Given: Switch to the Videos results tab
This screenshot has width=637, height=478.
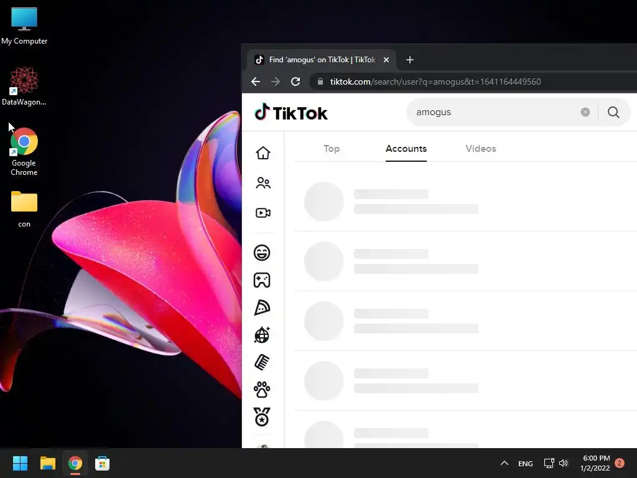Looking at the screenshot, I should click(x=481, y=149).
